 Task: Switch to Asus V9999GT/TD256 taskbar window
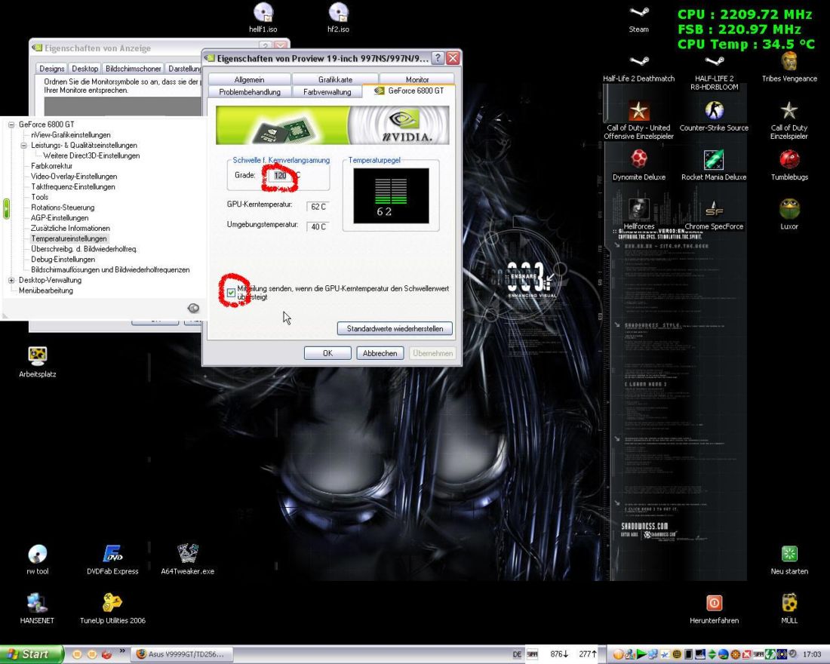[x=182, y=654]
